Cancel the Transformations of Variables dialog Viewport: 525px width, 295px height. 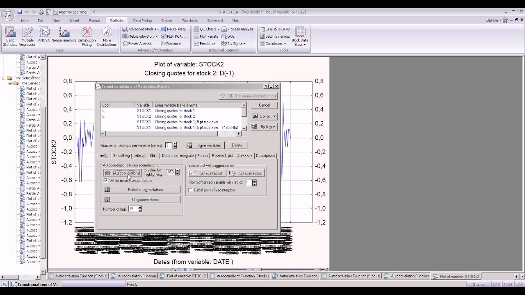[x=264, y=105]
